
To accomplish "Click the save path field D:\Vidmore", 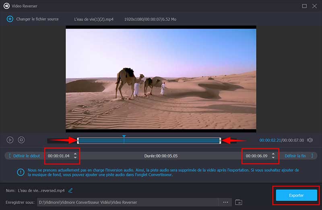I will (128, 202).
